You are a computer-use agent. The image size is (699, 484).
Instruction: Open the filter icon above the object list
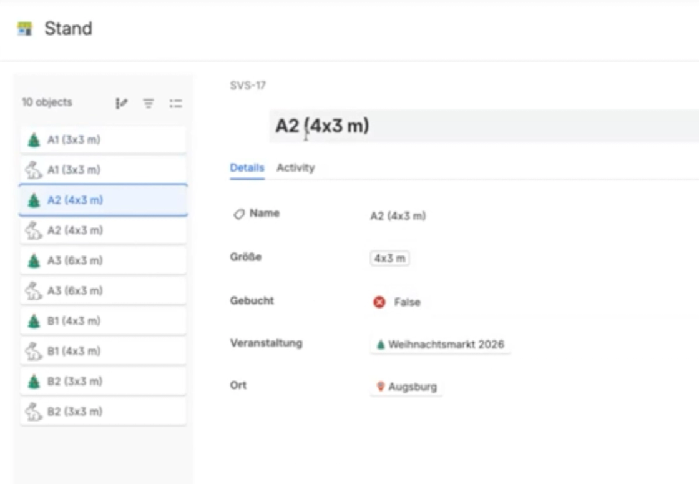pyautogui.click(x=149, y=104)
